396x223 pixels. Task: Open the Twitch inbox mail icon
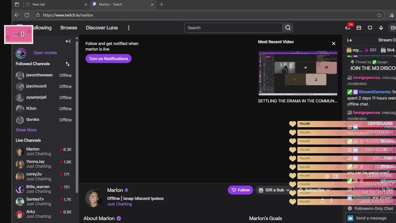[359, 28]
